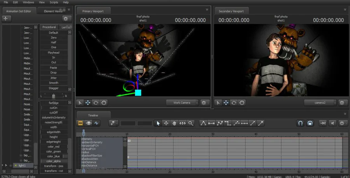Apply the flat tangent icon
Image resolution: width=350 pixels, height=178 pixels.
(x=211, y=123)
